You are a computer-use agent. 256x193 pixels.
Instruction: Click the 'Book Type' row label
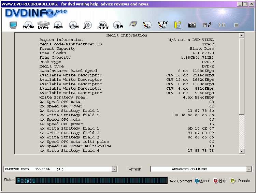[50, 62]
